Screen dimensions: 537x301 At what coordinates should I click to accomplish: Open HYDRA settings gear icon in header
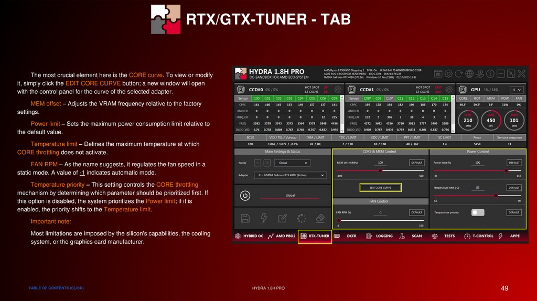coord(448,73)
